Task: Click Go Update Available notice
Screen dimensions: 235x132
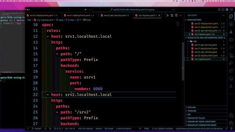Action: tap(162, 129)
